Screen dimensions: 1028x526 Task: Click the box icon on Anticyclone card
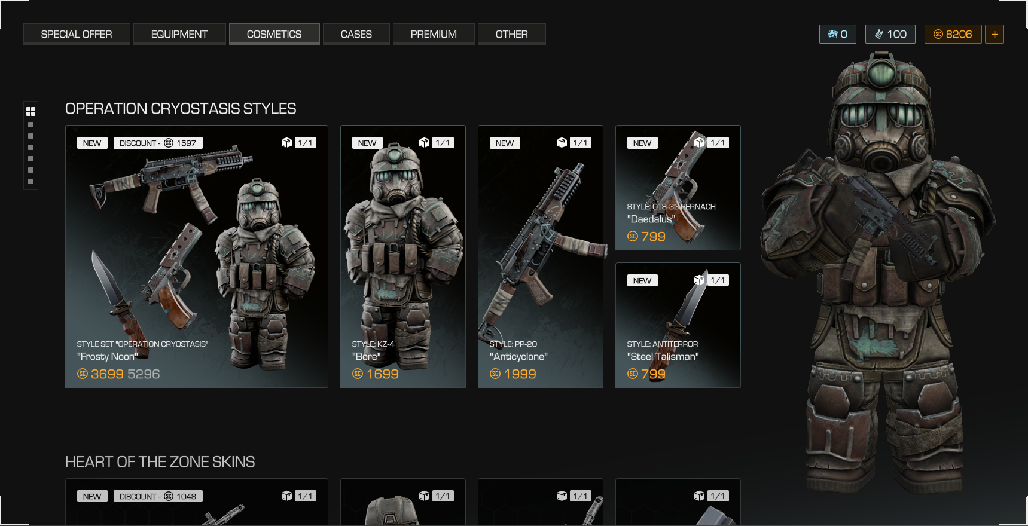pos(562,142)
